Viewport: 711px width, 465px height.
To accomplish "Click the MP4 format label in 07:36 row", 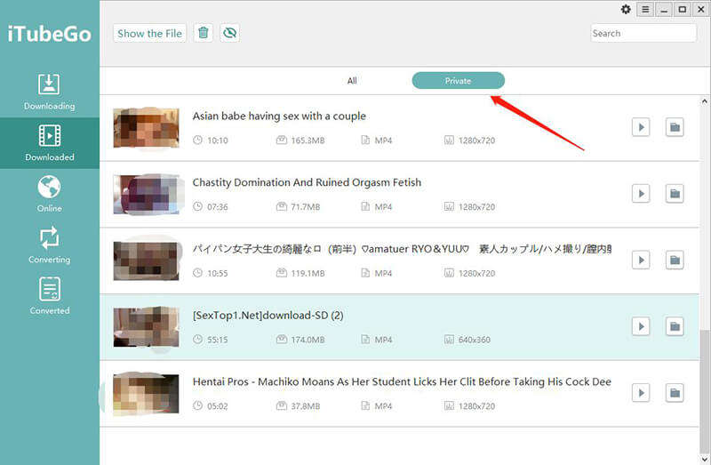I will (383, 207).
